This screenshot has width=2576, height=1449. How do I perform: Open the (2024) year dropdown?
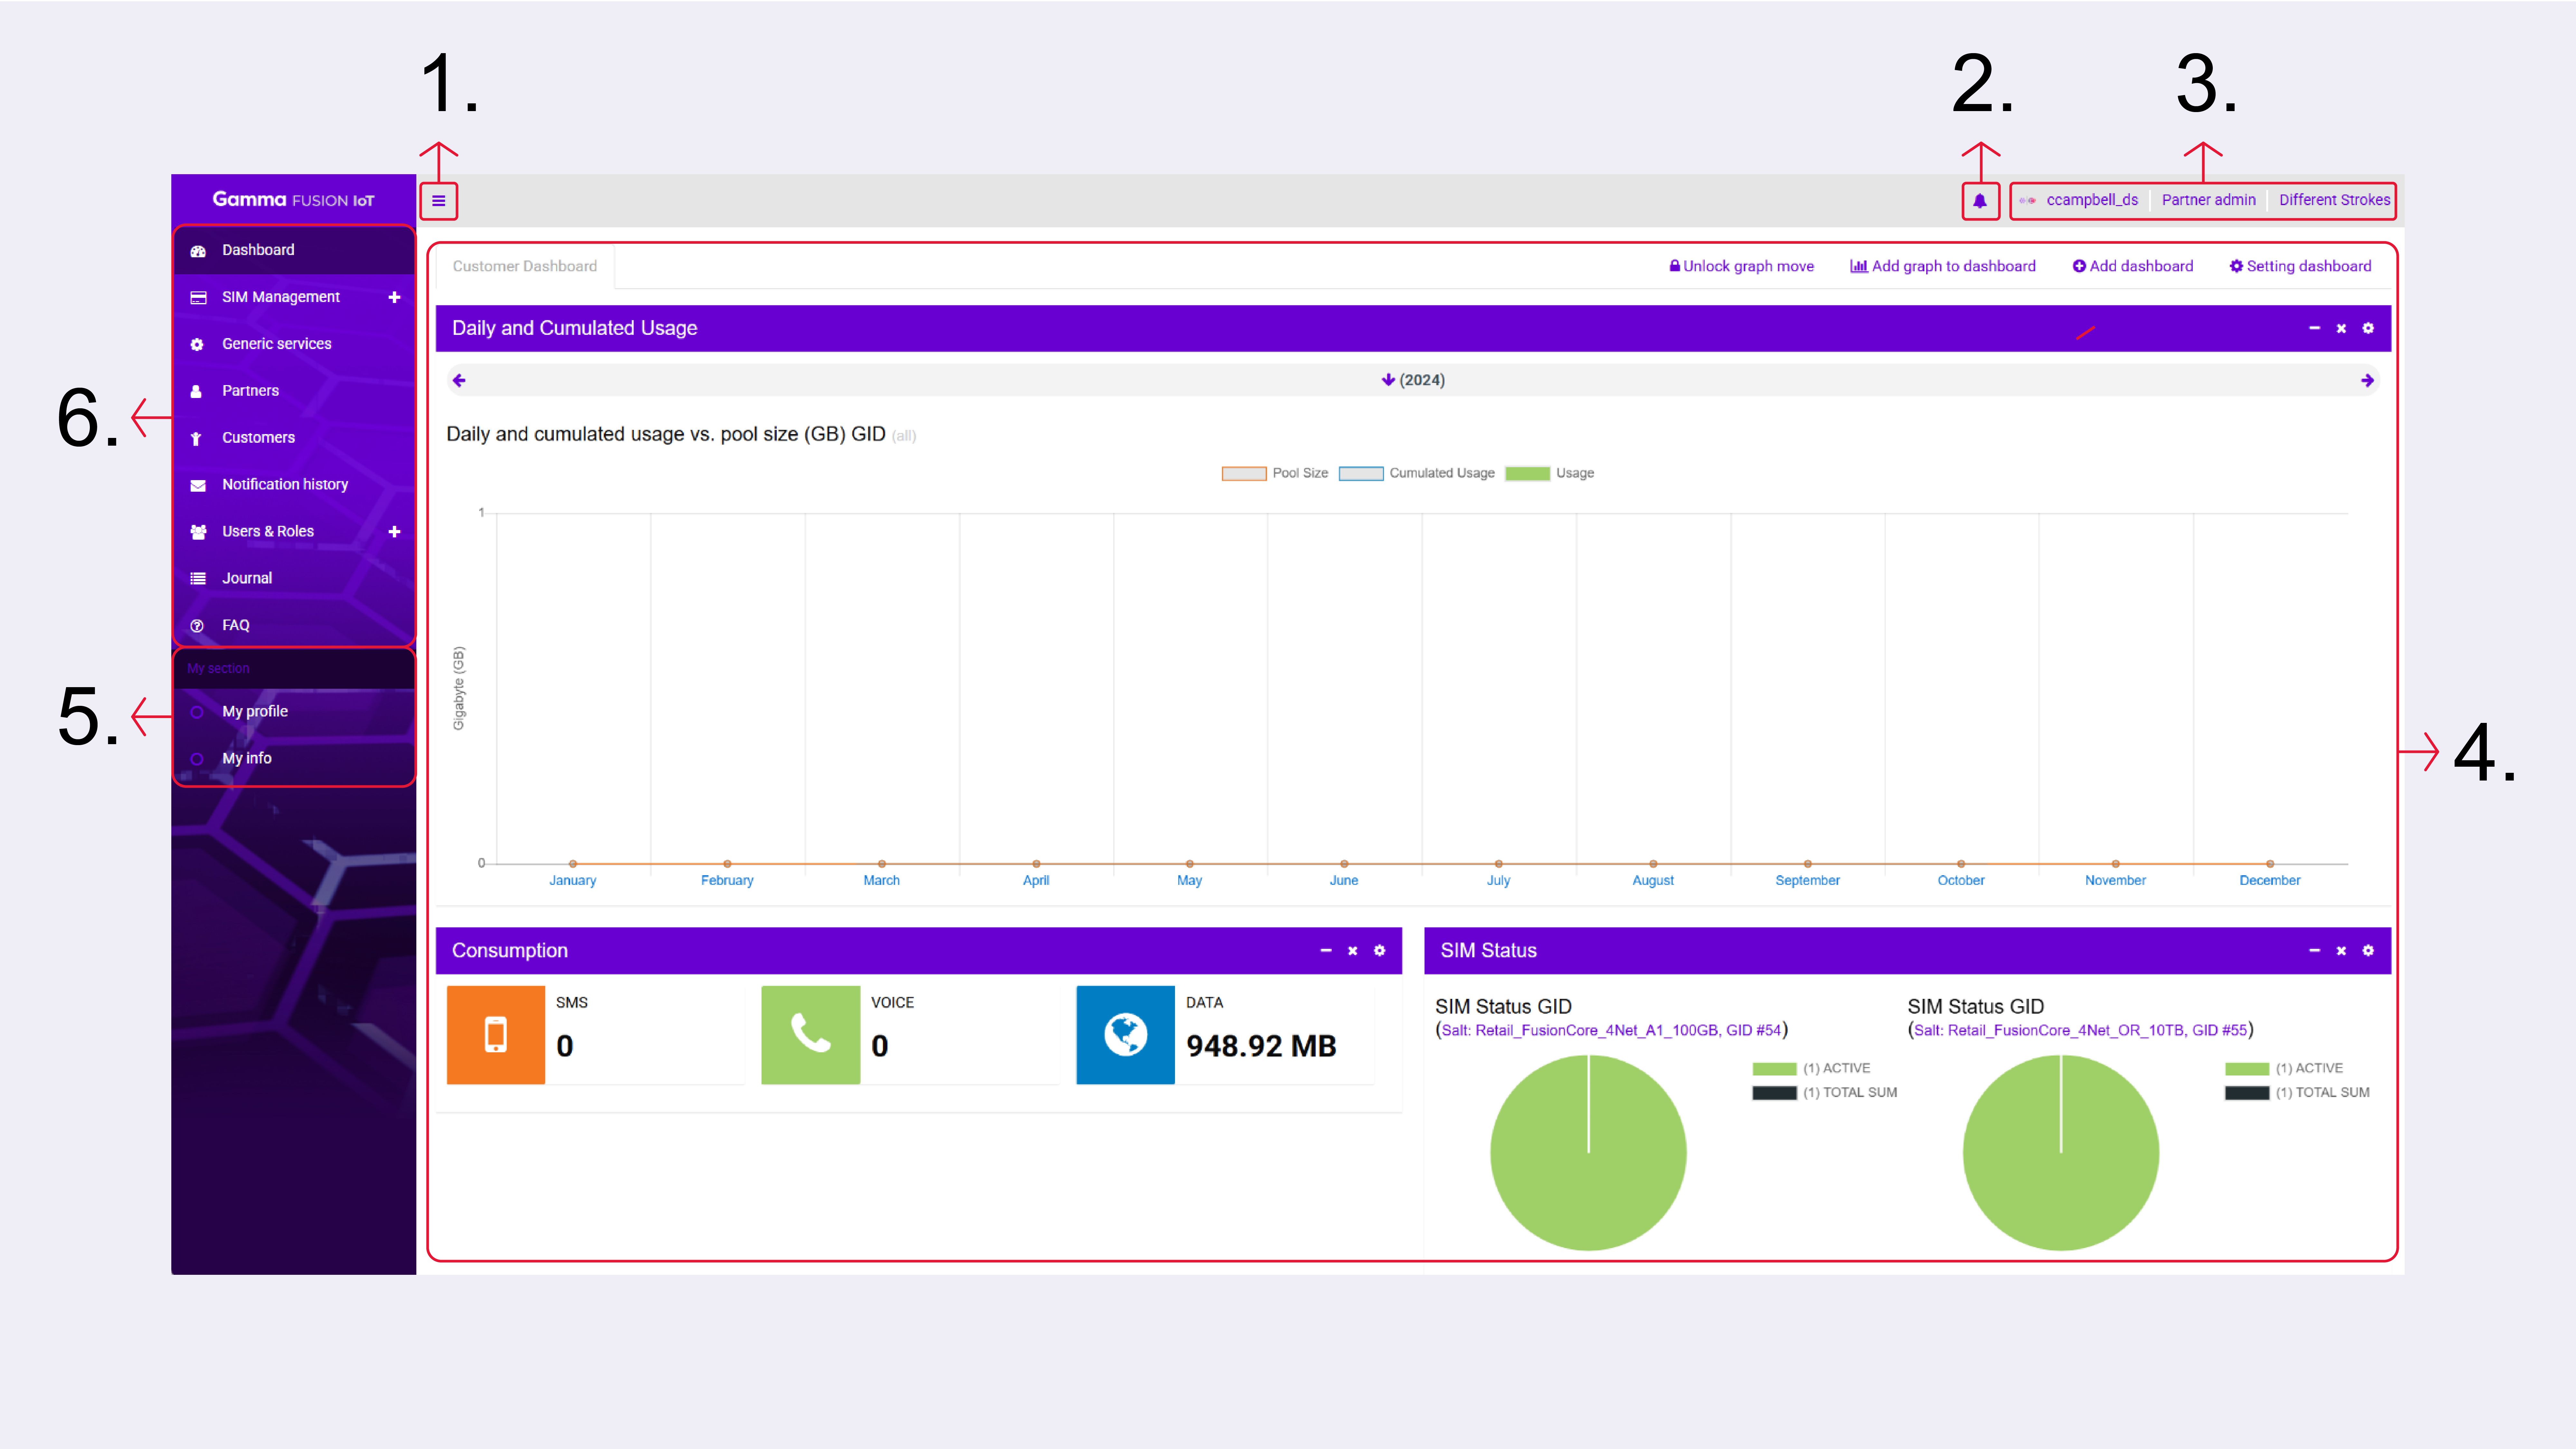1413,380
